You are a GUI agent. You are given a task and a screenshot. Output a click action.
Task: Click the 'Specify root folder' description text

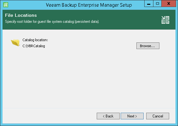pos(52,22)
